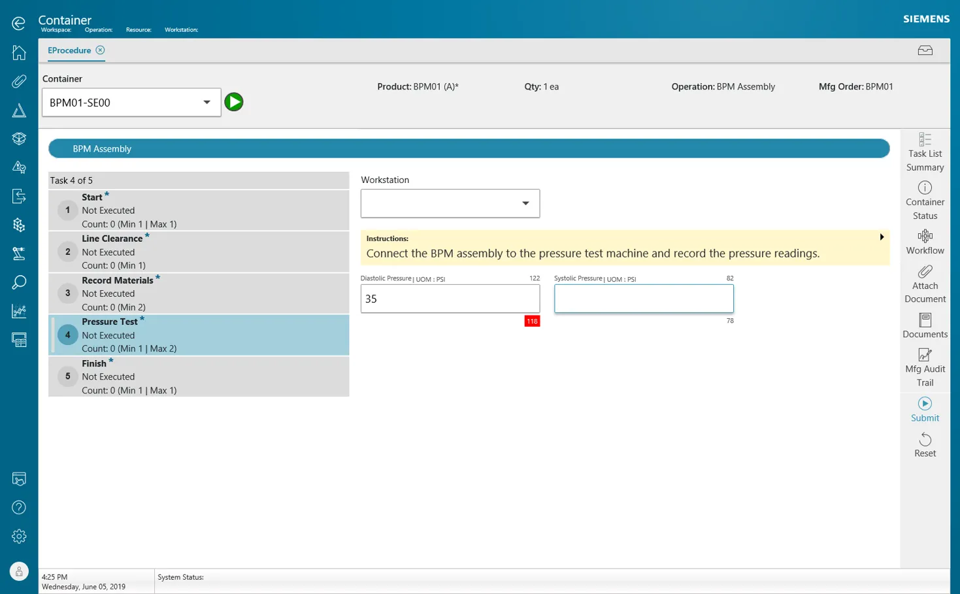Switch to the EProcedure tab
The height and width of the screenshot is (594, 960).
point(69,50)
